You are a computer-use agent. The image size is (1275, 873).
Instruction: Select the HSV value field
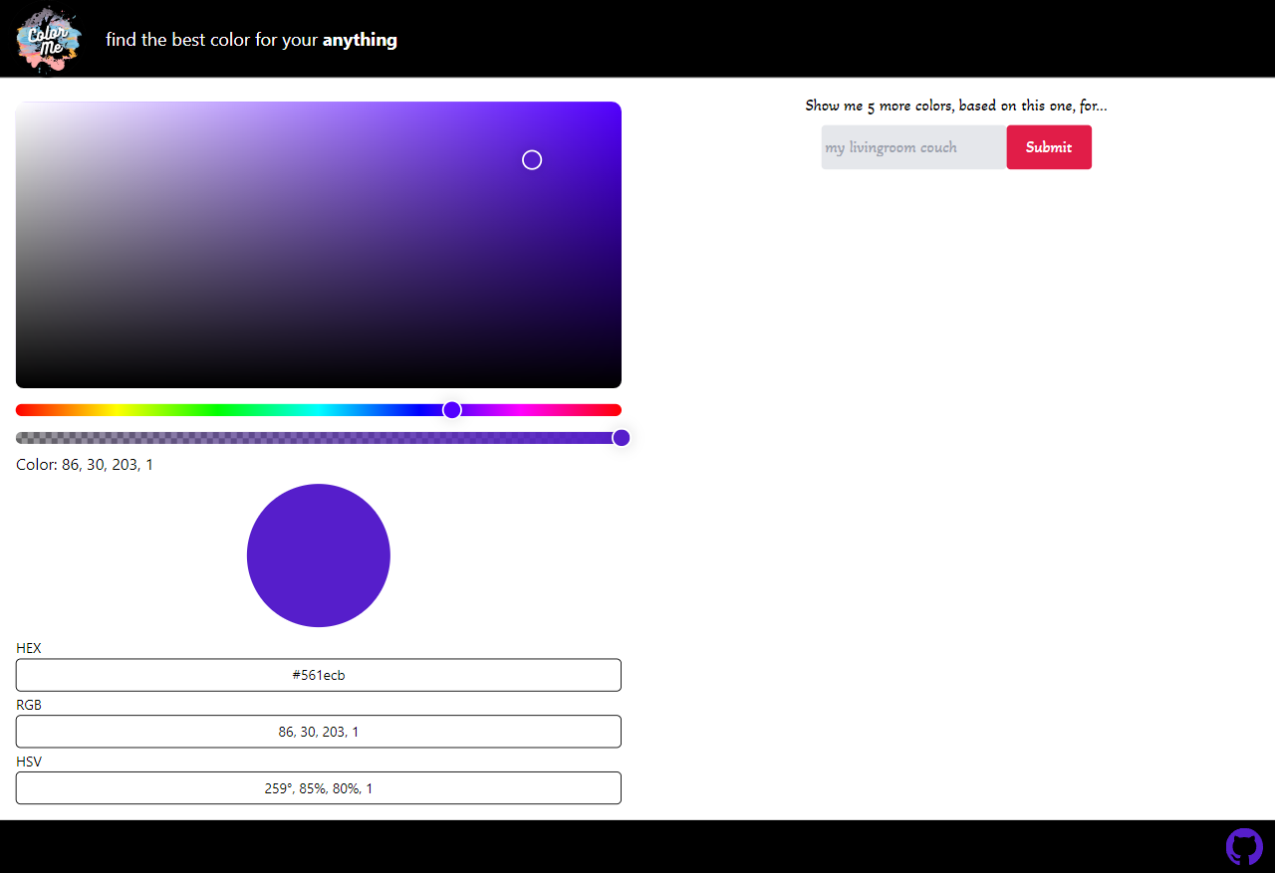point(319,788)
